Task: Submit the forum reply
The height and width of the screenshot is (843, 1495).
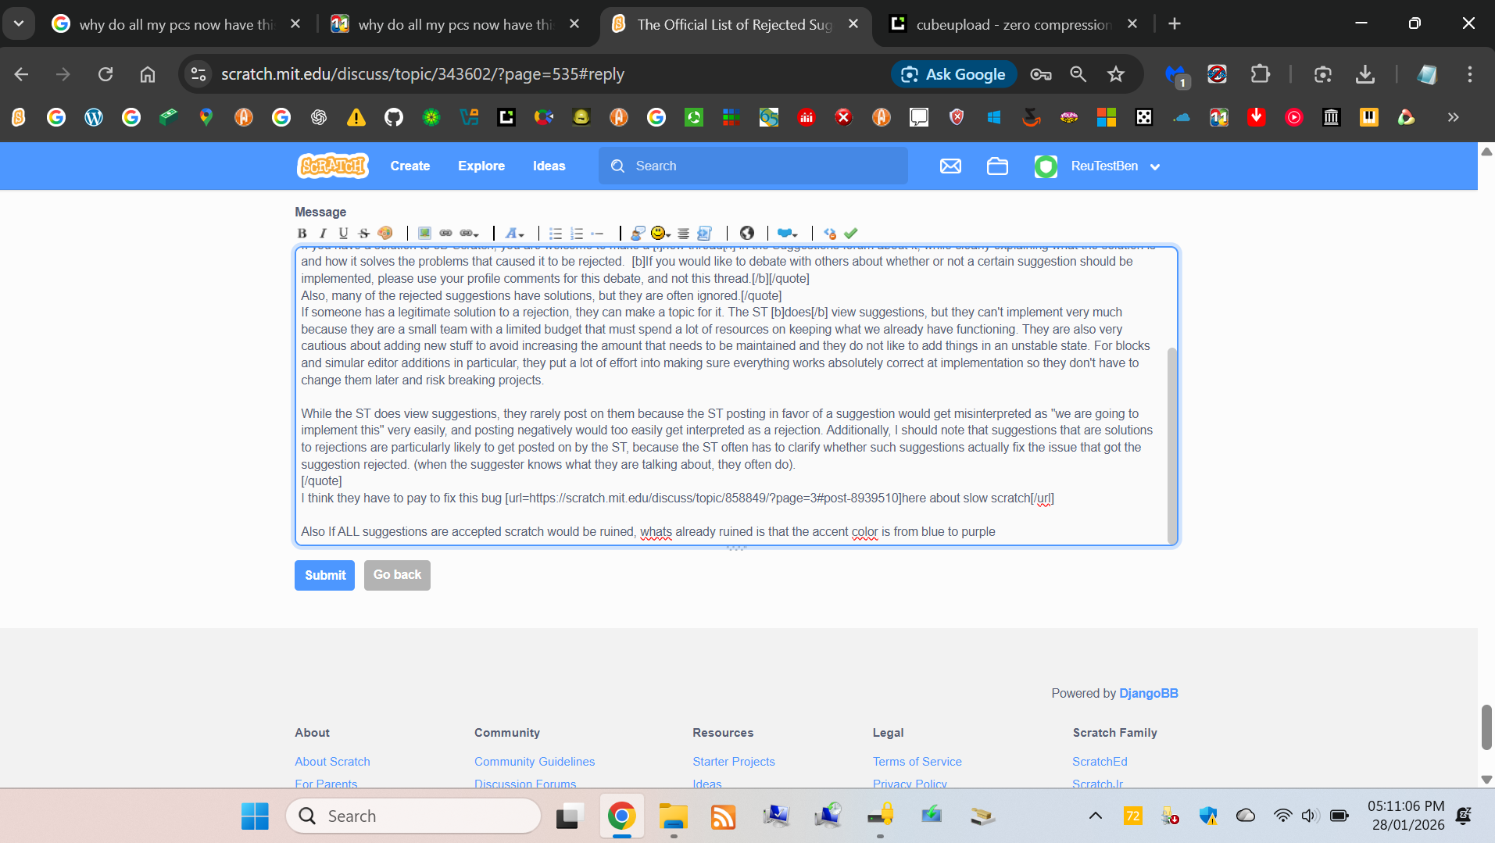Action: pyautogui.click(x=324, y=575)
